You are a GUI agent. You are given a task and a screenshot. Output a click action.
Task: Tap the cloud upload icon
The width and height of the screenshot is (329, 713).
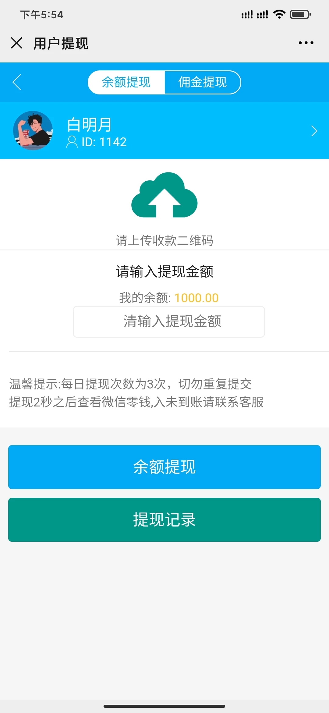[x=164, y=195]
